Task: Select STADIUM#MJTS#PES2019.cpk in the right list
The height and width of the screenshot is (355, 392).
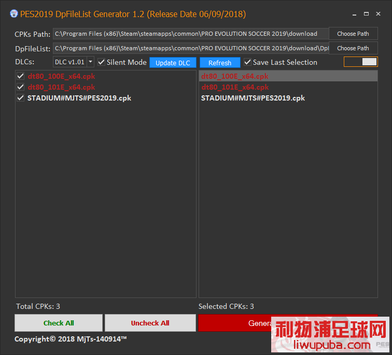Action: 288,98
